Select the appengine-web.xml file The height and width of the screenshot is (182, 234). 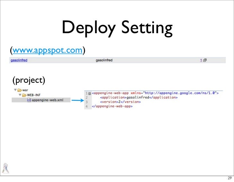41,100
